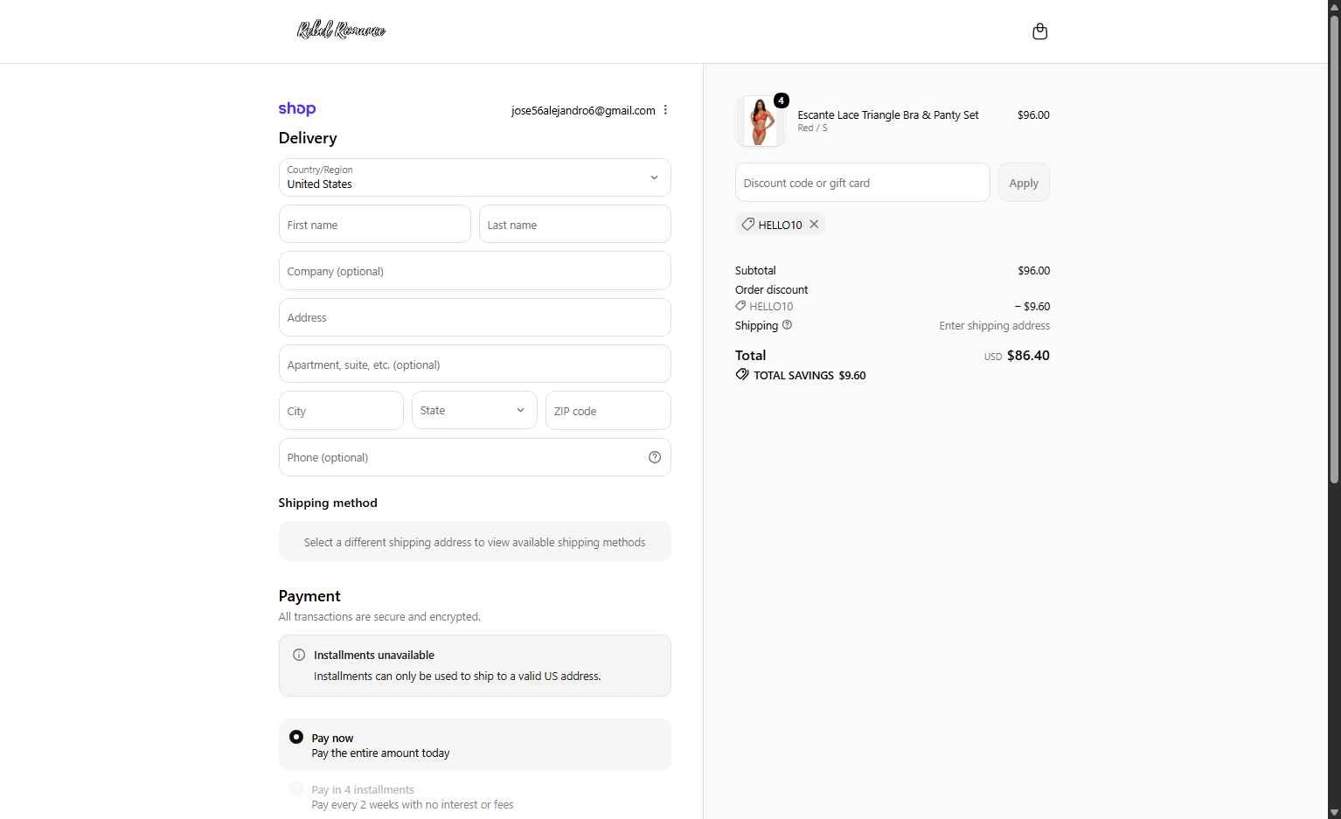
Task: Click the Address input field
Action: point(475,317)
